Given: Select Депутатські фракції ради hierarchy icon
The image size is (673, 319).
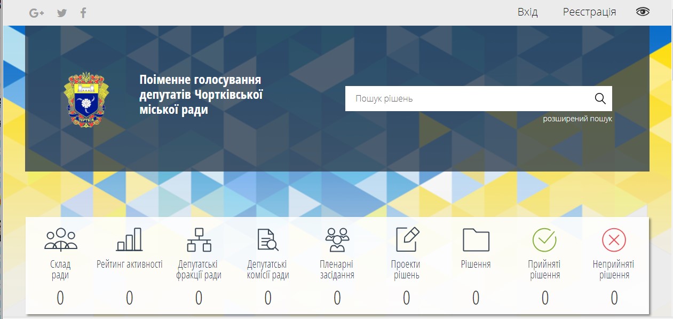Looking at the screenshot, I should [x=199, y=239].
